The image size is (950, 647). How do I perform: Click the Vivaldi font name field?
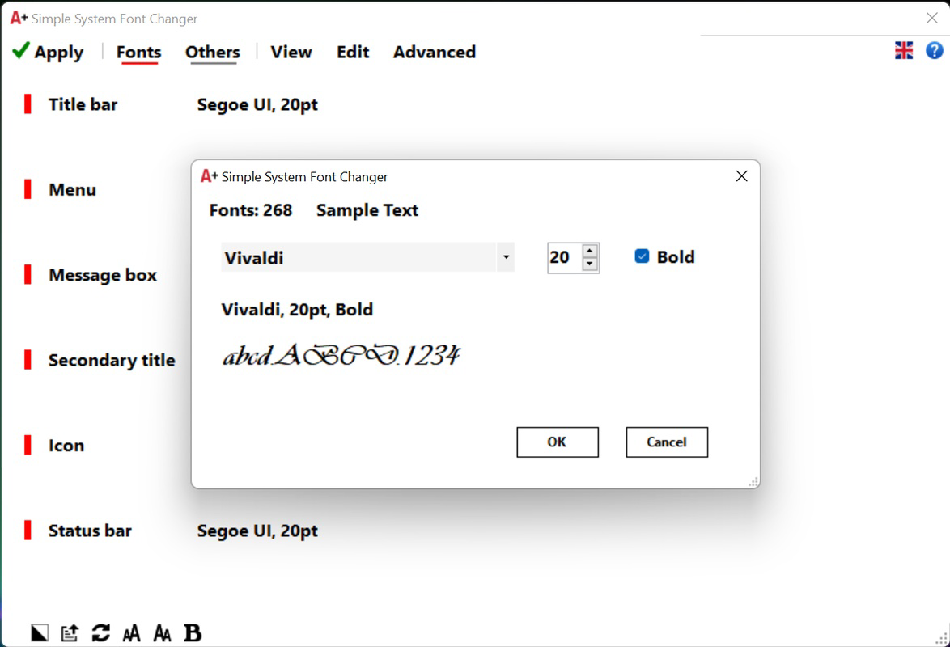(x=358, y=257)
